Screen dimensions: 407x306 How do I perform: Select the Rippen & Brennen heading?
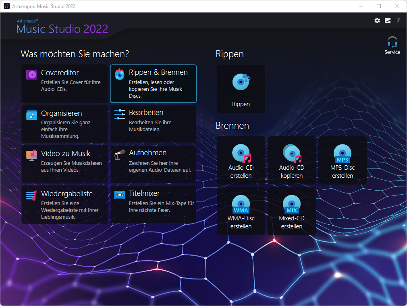(158, 72)
